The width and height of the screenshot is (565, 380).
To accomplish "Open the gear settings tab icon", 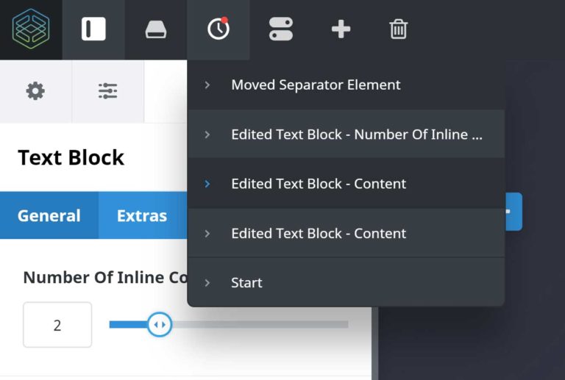I will 35,91.
